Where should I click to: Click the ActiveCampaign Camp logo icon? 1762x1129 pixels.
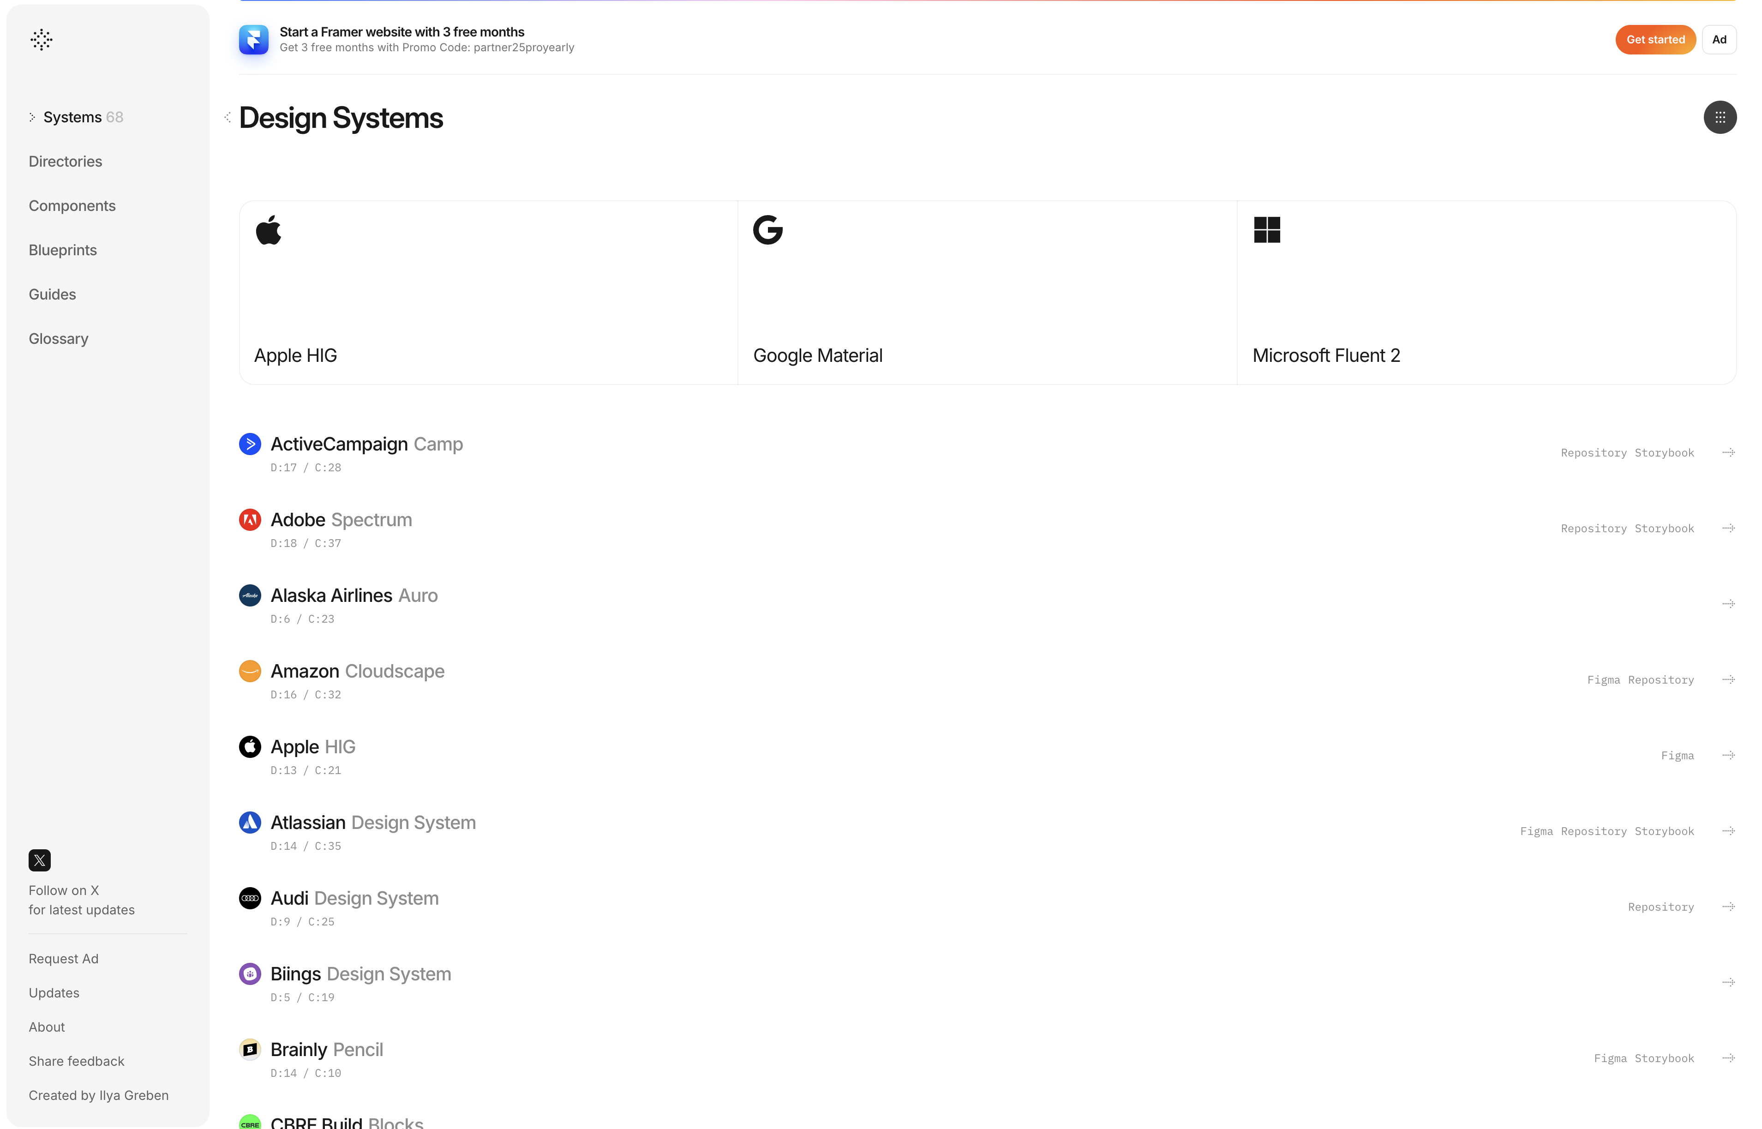click(x=251, y=443)
